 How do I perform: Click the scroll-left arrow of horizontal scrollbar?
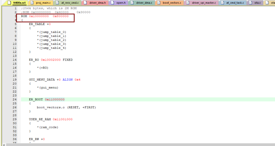click(4, 145)
